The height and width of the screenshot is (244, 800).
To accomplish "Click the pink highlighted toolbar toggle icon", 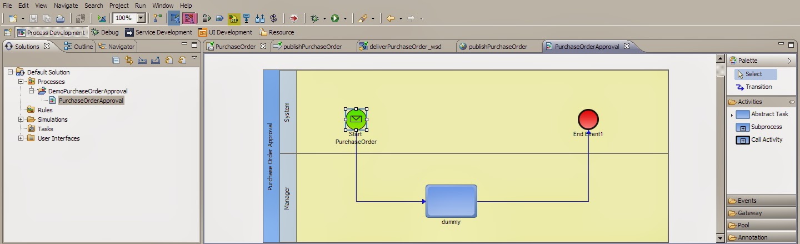I will 189,18.
